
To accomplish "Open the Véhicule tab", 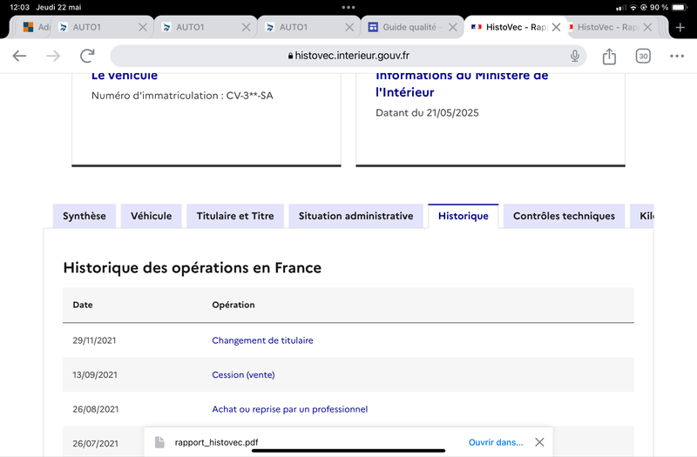I will coord(152,216).
